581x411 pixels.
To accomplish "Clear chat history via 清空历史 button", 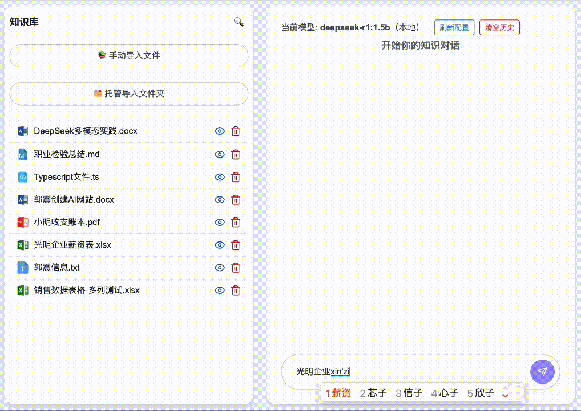I will [499, 27].
